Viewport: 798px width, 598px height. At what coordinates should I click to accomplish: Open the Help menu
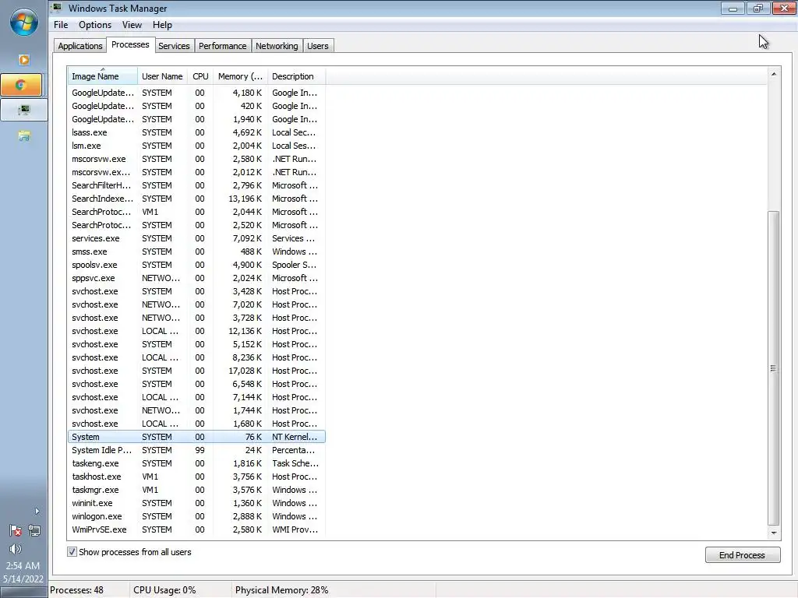pyautogui.click(x=162, y=25)
